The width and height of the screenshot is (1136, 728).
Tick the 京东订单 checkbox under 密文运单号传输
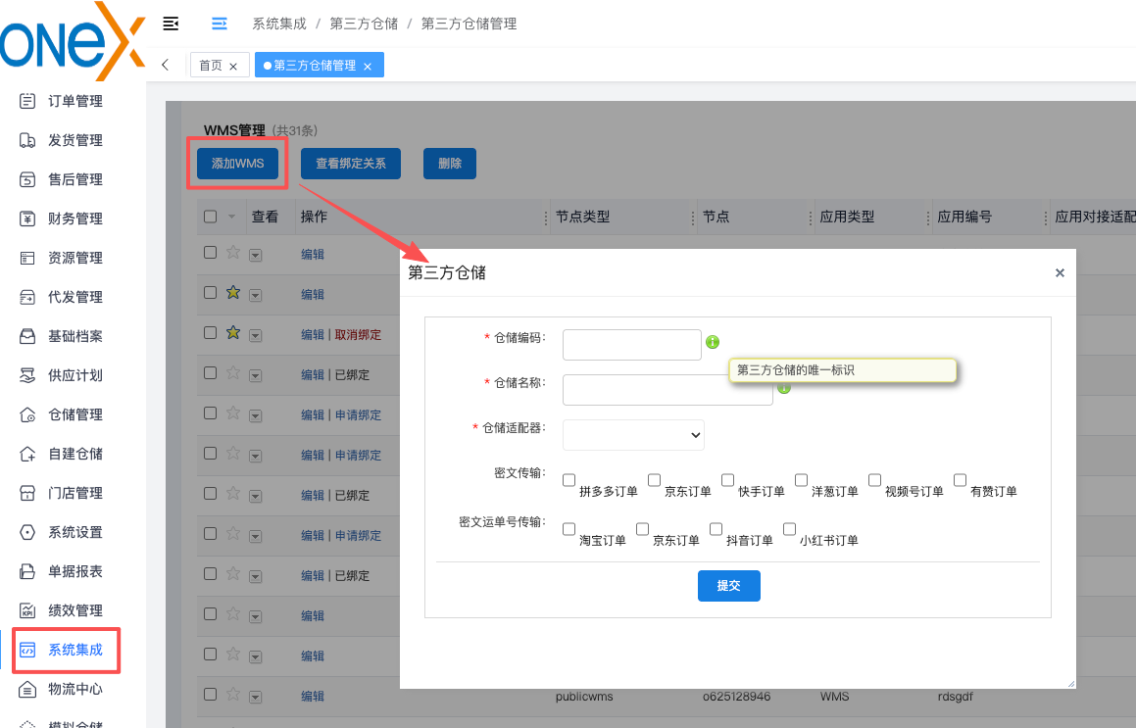[642, 529]
